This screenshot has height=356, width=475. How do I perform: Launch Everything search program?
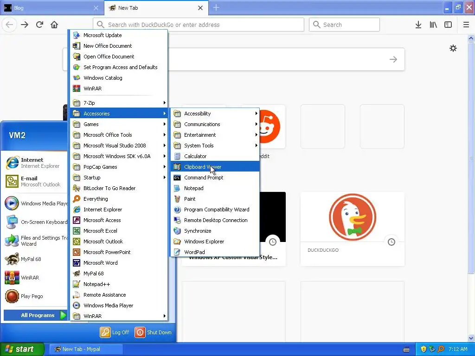pos(119,198)
